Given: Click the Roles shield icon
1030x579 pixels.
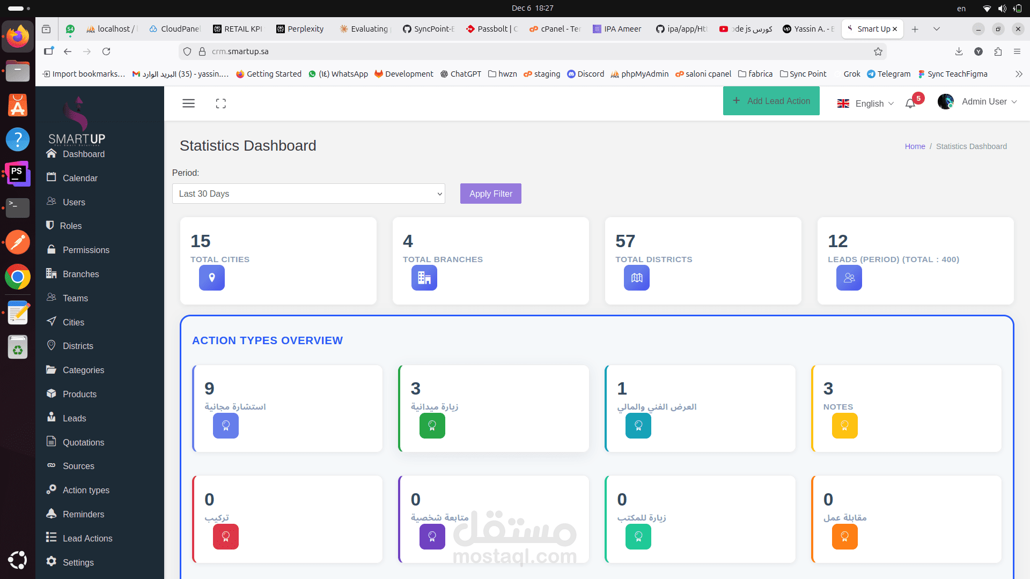Looking at the screenshot, I should (51, 226).
